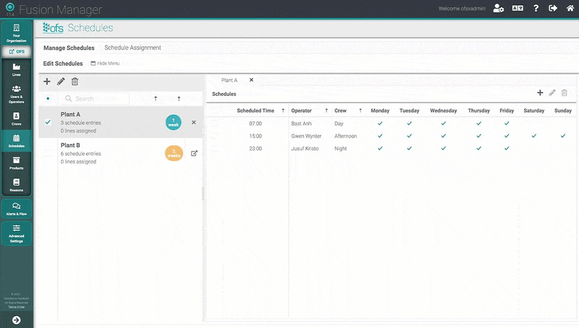Viewport: 579px width, 328px height.
Task: Open Crews in the sidebar menu
Action: pyautogui.click(x=16, y=119)
